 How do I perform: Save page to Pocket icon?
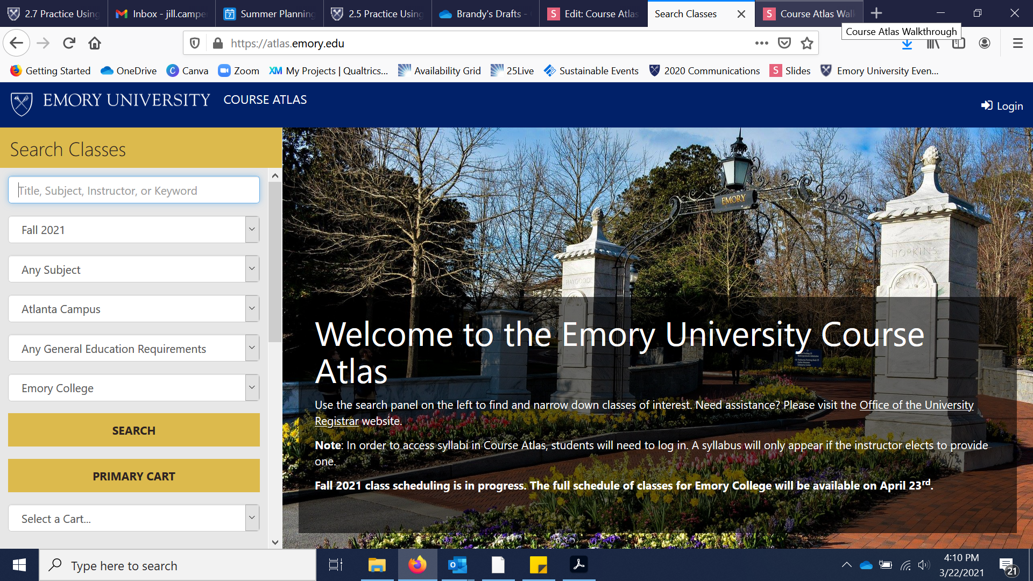[784, 43]
